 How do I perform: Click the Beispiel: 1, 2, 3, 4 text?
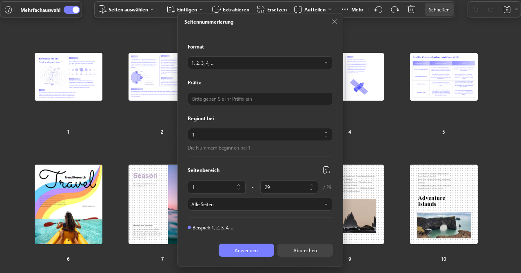pyautogui.click(x=213, y=228)
